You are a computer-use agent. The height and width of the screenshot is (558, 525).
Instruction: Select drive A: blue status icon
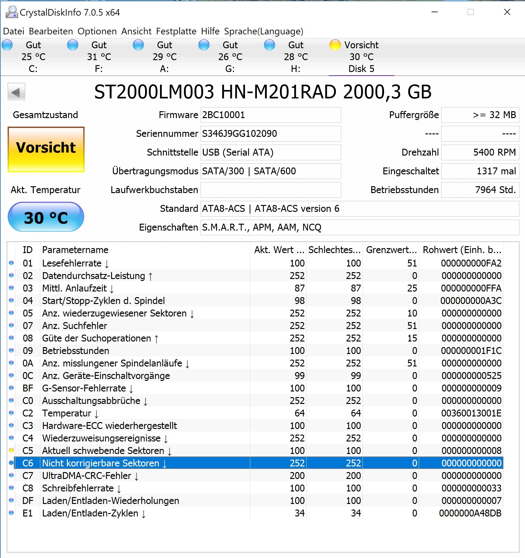coord(138,45)
